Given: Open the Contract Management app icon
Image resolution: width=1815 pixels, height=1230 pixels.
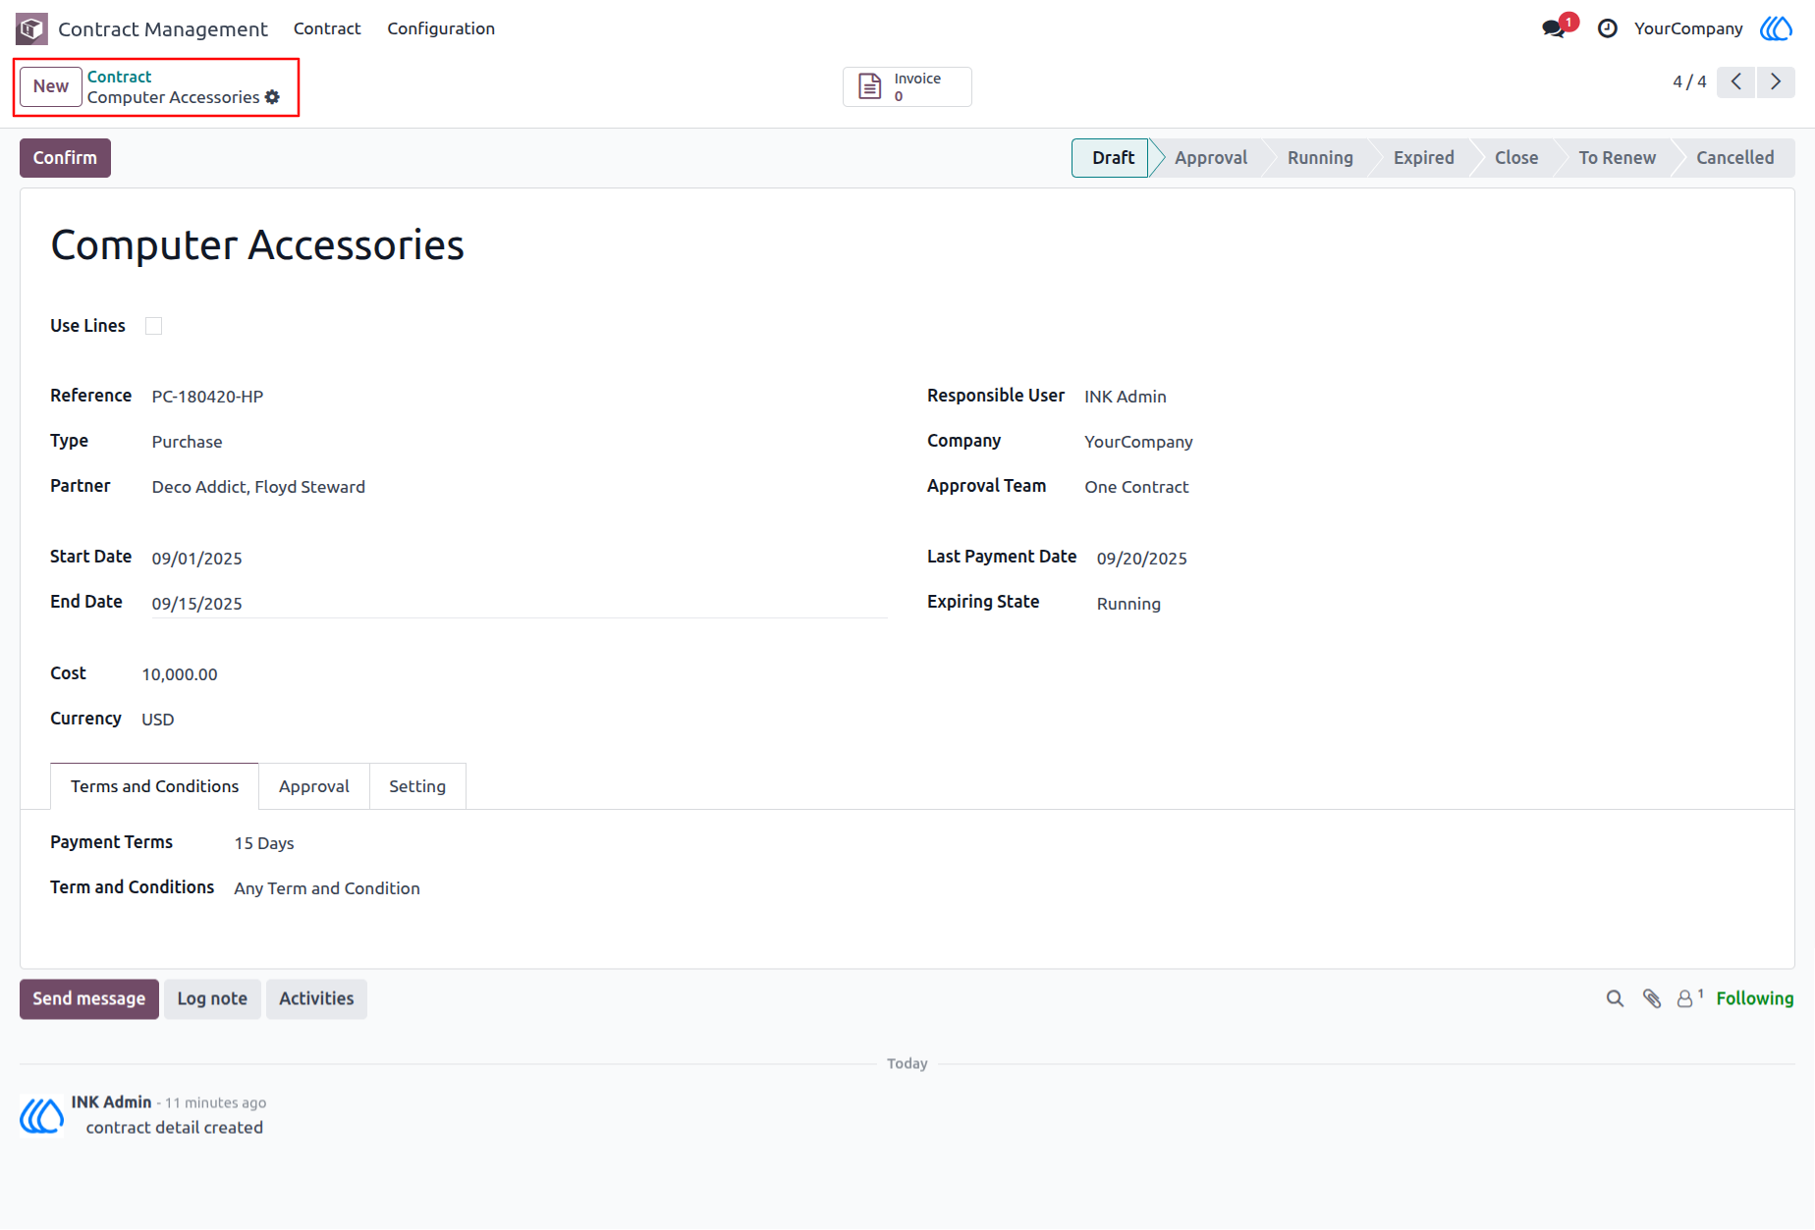Looking at the screenshot, I should [x=31, y=28].
